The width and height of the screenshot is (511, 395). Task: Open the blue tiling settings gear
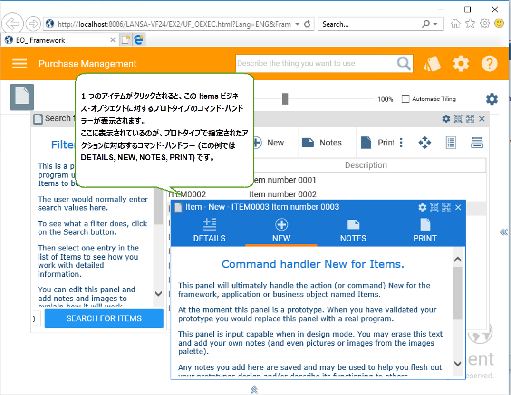(492, 99)
